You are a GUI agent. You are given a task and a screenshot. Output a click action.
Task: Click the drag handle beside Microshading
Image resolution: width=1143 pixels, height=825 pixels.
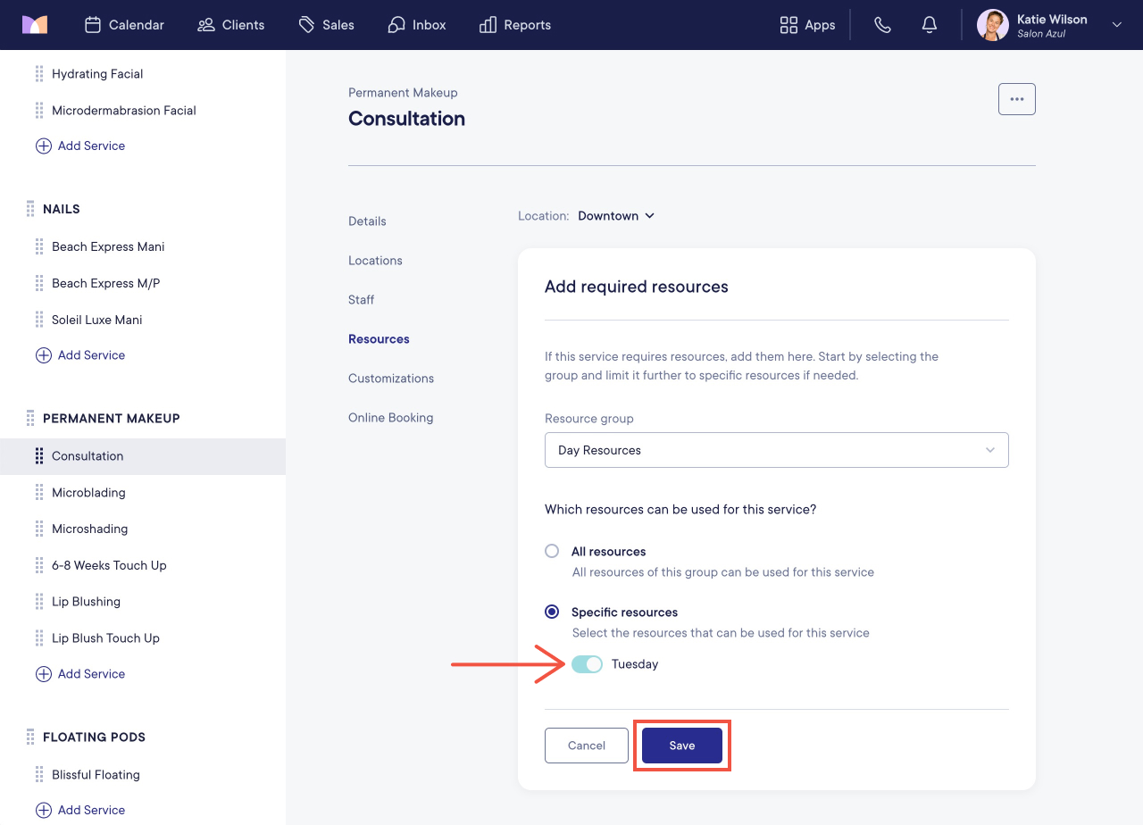click(39, 529)
